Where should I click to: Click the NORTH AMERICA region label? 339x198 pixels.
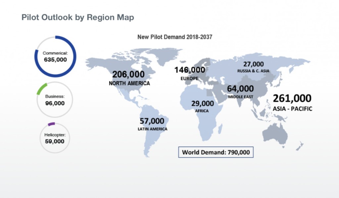pos(129,83)
